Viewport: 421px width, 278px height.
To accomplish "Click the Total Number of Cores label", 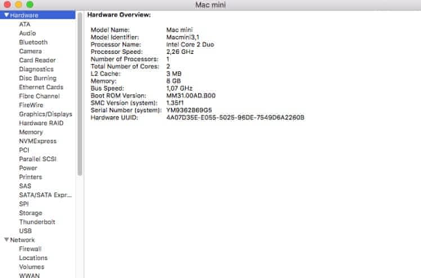I will pyautogui.click(x=125, y=66).
